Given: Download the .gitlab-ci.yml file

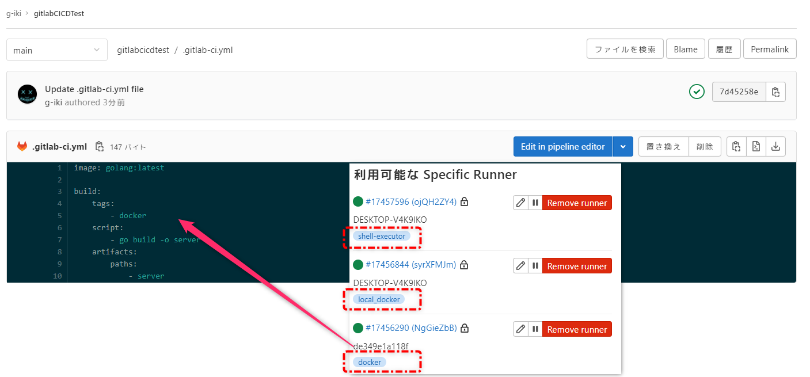Looking at the screenshot, I should click(775, 146).
